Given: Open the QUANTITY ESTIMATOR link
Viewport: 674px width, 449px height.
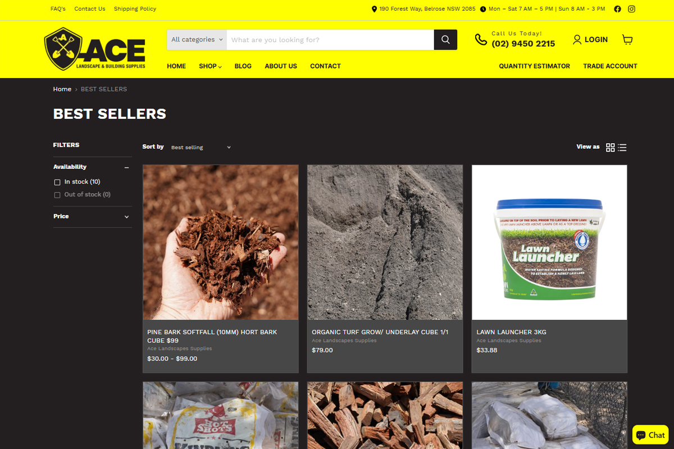Looking at the screenshot, I should point(534,66).
